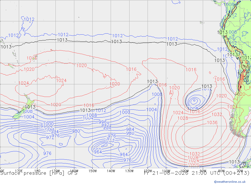Click the "Surface pressure [hPa] GFS" title
The width and height of the screenshot is (251, 184).
coord(39,173)
